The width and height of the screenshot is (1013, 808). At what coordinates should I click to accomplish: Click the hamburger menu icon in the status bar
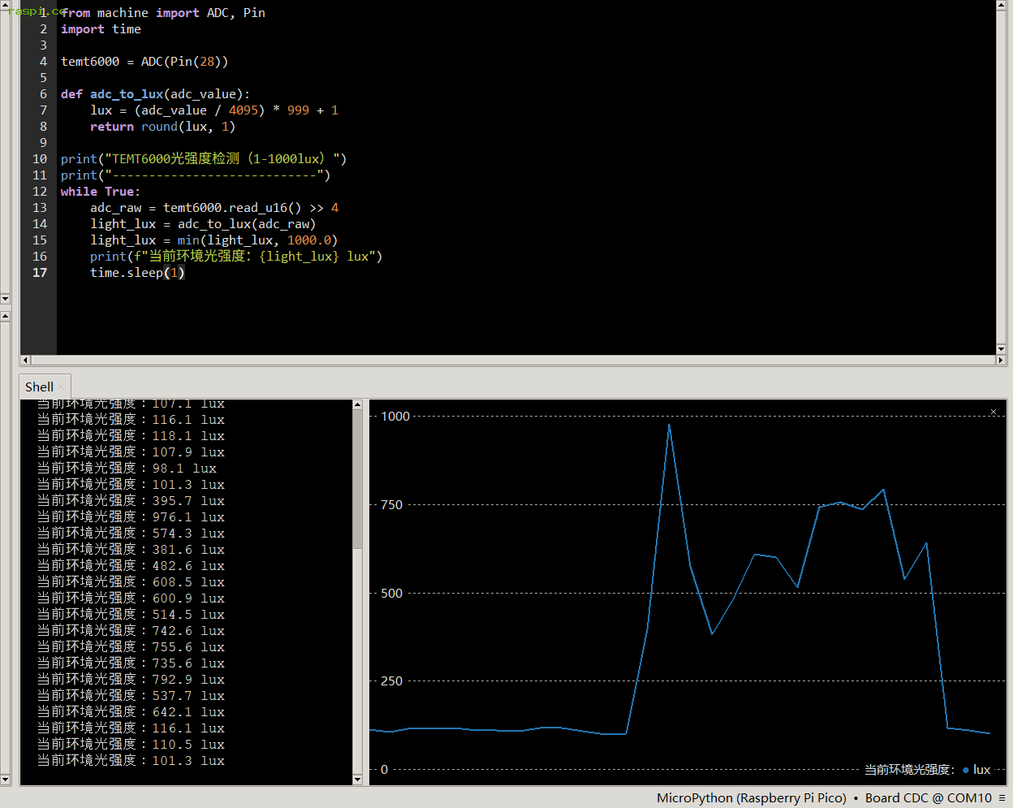tap(1002, 798)
